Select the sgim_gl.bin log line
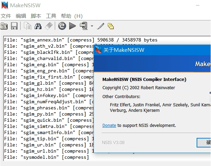 pos(49,83)
